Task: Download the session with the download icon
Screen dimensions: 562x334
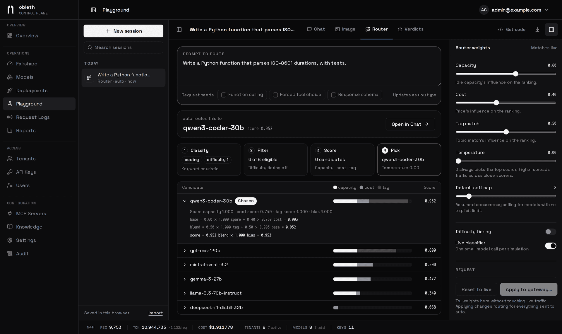Action: 537,30
